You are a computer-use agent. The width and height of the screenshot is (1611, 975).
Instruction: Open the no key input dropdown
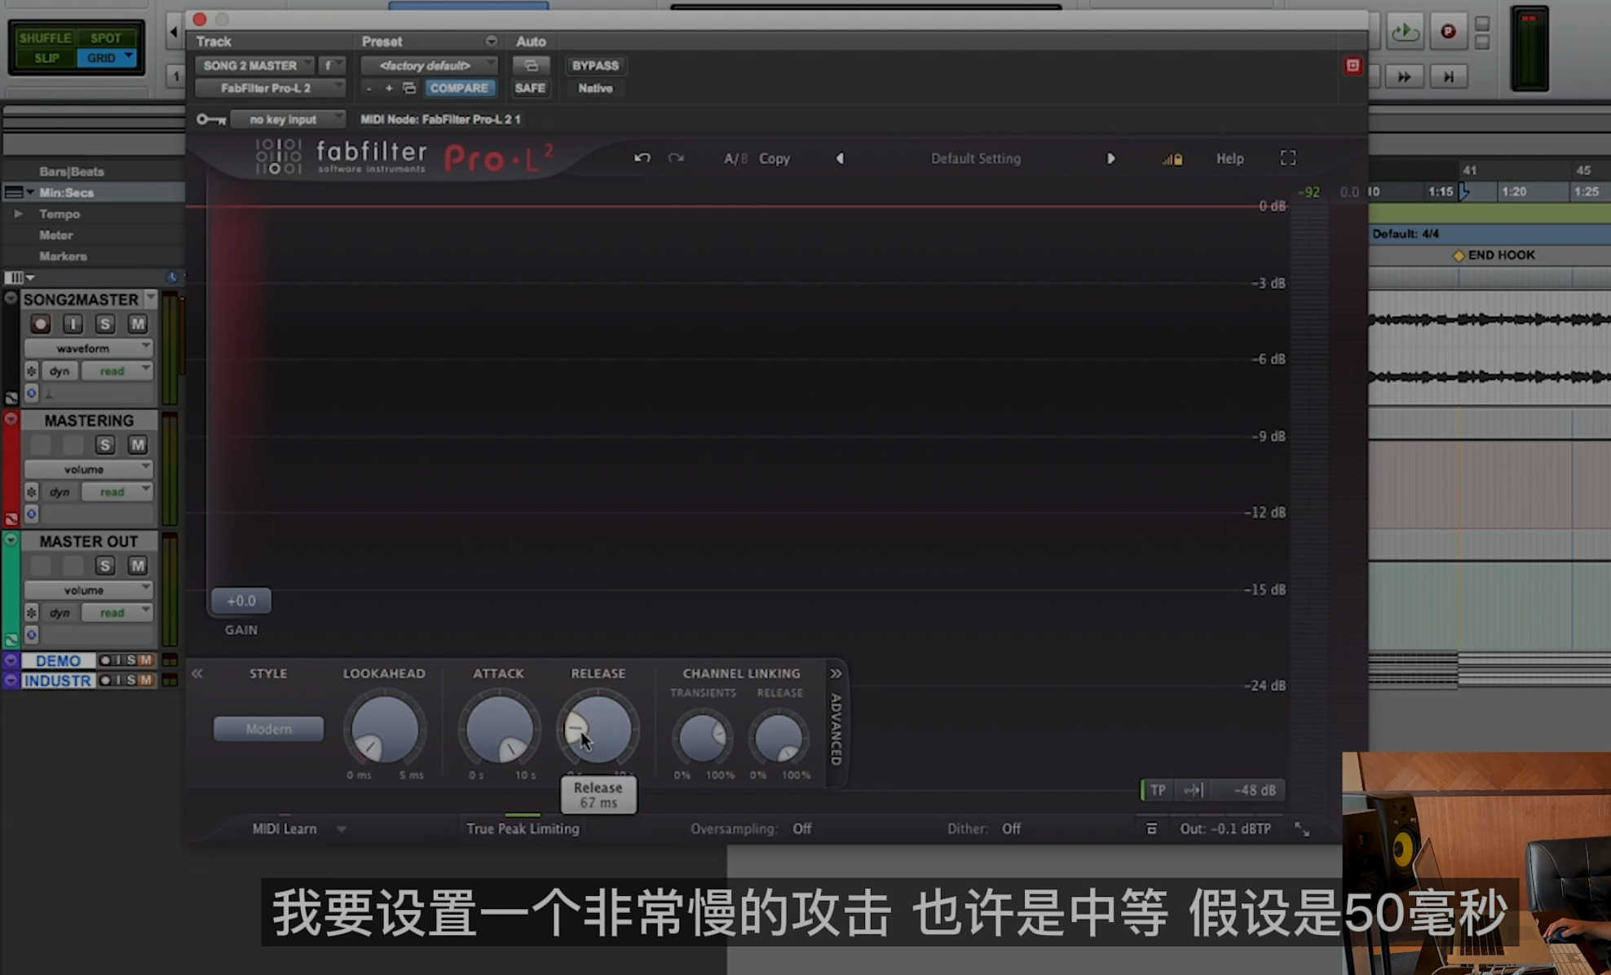click(x=287, y=119)
